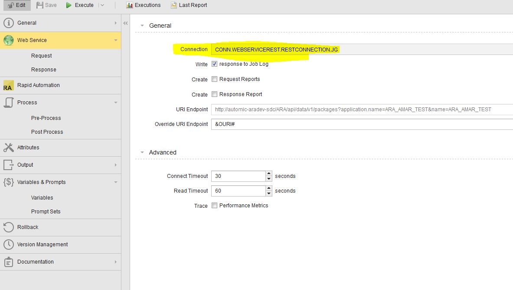Open the Last Report view
Image resolution: width=513 pixels, height=290 pixels.
[189, 5]
